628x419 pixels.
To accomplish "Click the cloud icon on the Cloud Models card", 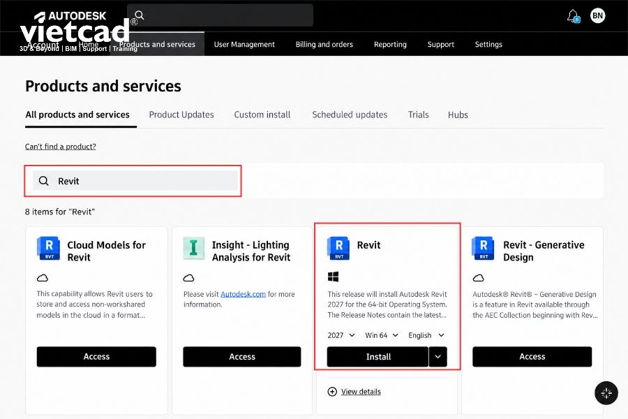I will click(x=43, y=278).
